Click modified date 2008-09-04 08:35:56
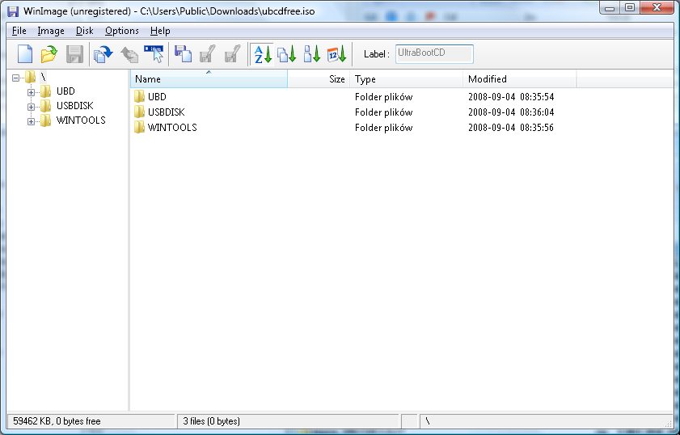This screenshot has height=435, width=680. click(x=511, y=128)
